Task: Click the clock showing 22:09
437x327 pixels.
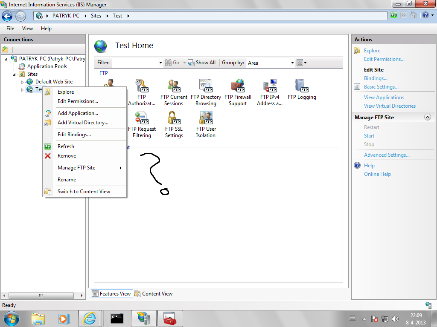Action: [x=416, y=316]
